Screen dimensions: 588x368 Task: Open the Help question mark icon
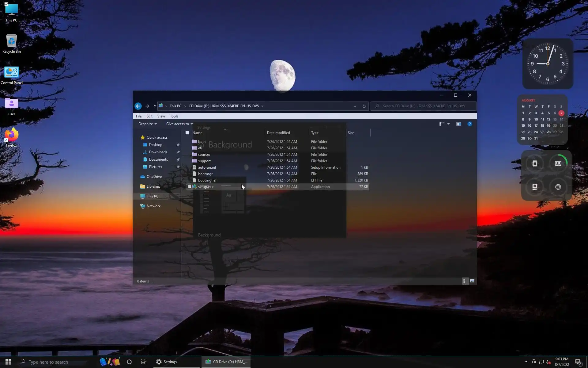(x=469, y=124)
